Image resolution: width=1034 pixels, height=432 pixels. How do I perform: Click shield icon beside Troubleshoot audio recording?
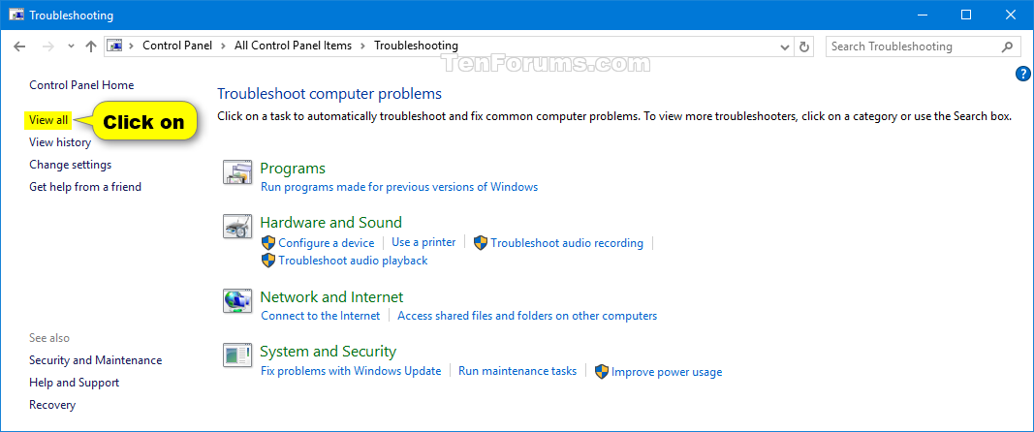tap(481, 243)
